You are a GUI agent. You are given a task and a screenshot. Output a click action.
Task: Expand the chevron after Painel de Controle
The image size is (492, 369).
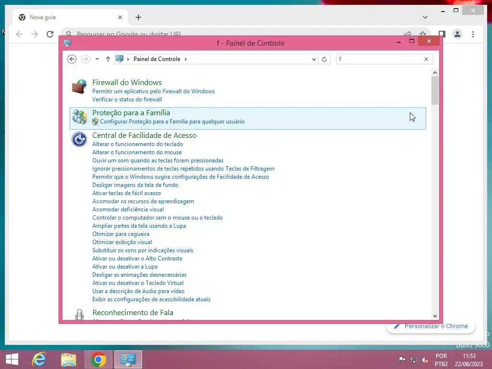pyautogui.click(x=186, y=59)
